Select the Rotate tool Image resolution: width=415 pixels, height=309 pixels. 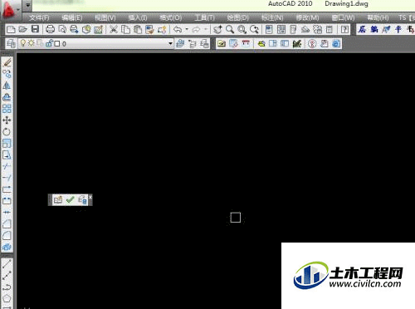(x=7, y=132)
